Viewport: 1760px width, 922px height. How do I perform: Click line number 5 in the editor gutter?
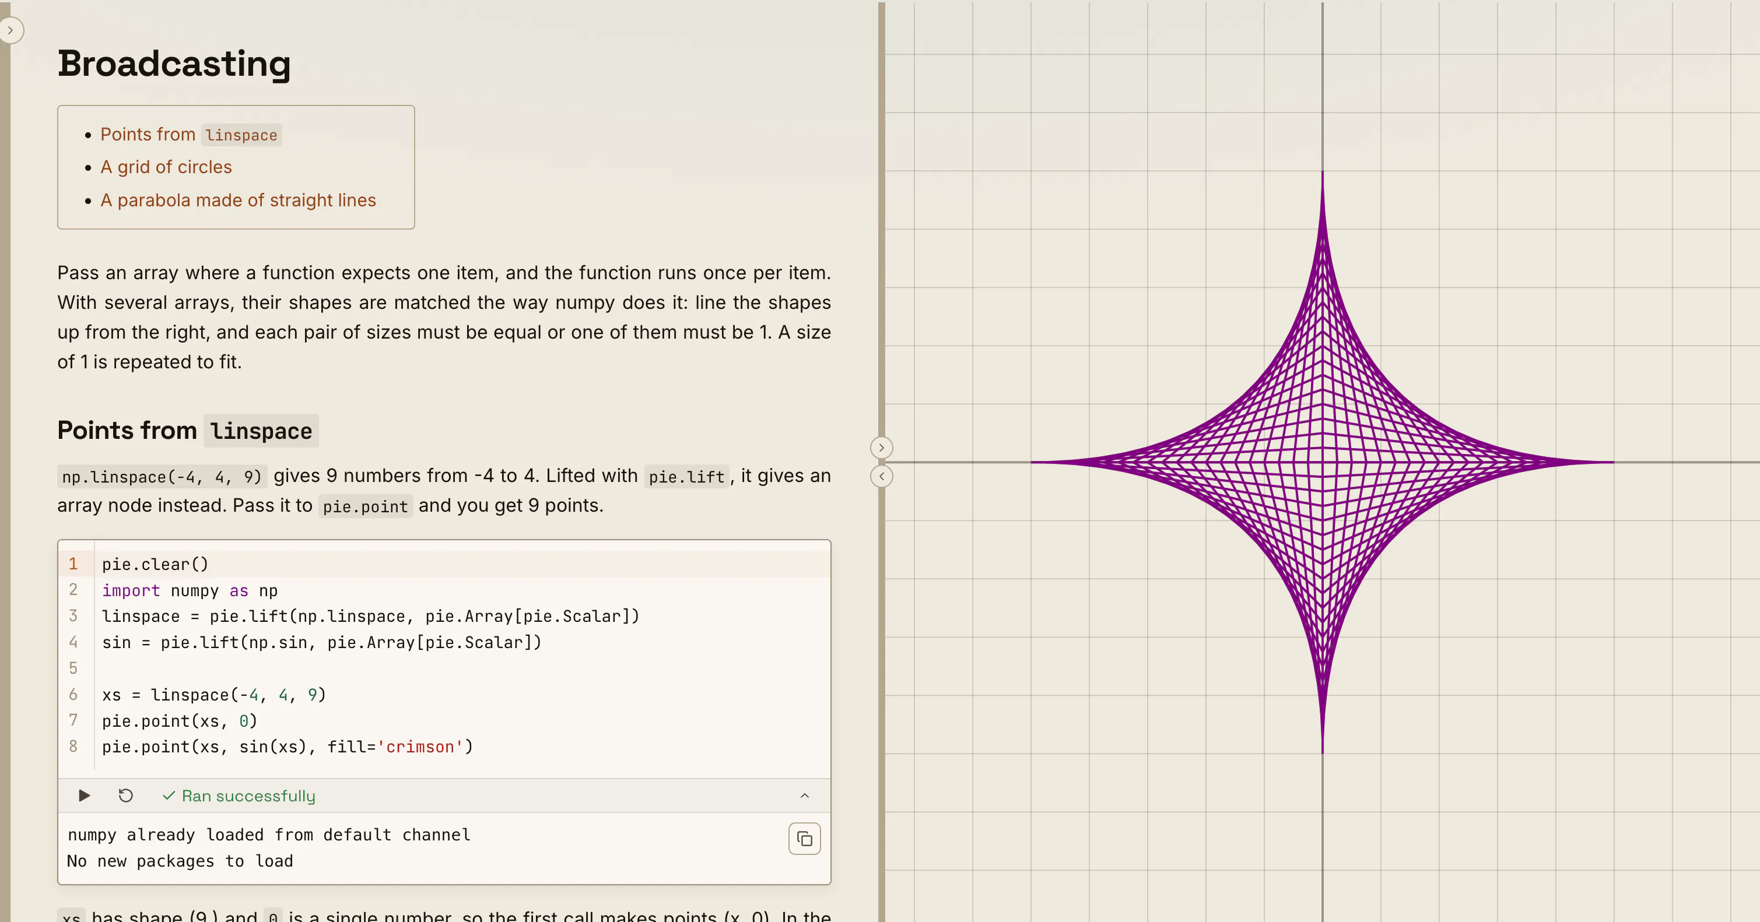(73, 668)
